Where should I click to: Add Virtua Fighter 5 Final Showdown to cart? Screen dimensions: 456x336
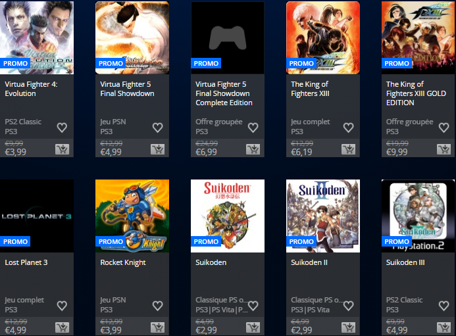pyautogui.click(x=158, y=149)
